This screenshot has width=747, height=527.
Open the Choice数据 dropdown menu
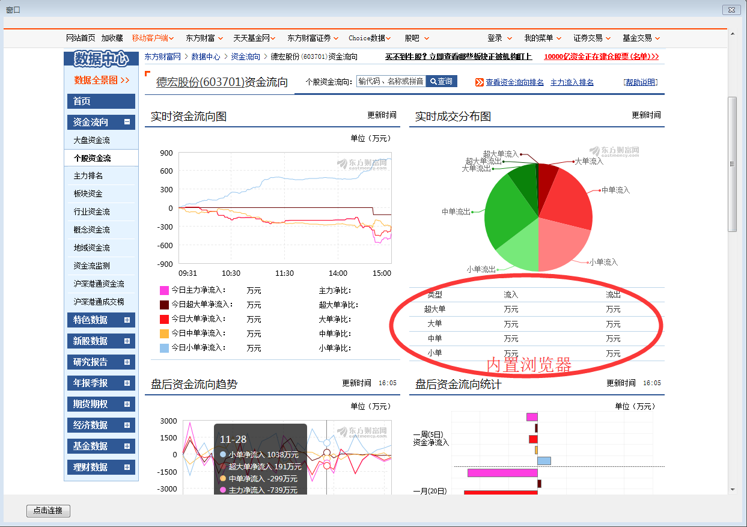(370, 38)
